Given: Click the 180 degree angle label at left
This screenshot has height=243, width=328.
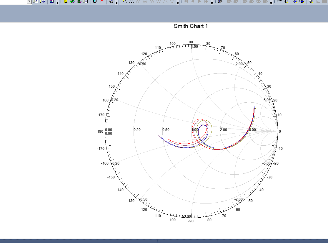Looking at the screenshot, I should coord(100,132).
